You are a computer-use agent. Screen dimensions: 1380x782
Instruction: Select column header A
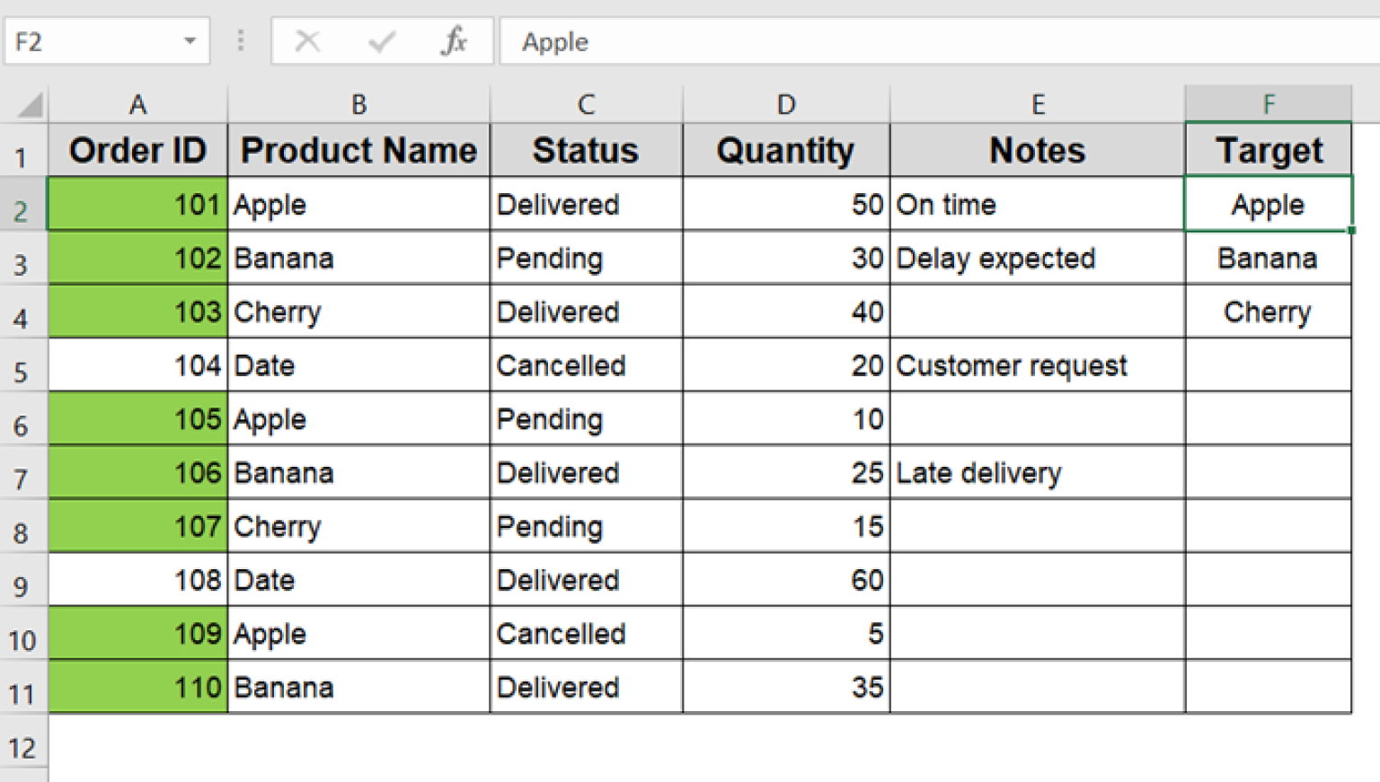(x=137, y=103)
